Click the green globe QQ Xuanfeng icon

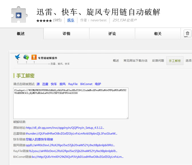(x=26, y=57)
